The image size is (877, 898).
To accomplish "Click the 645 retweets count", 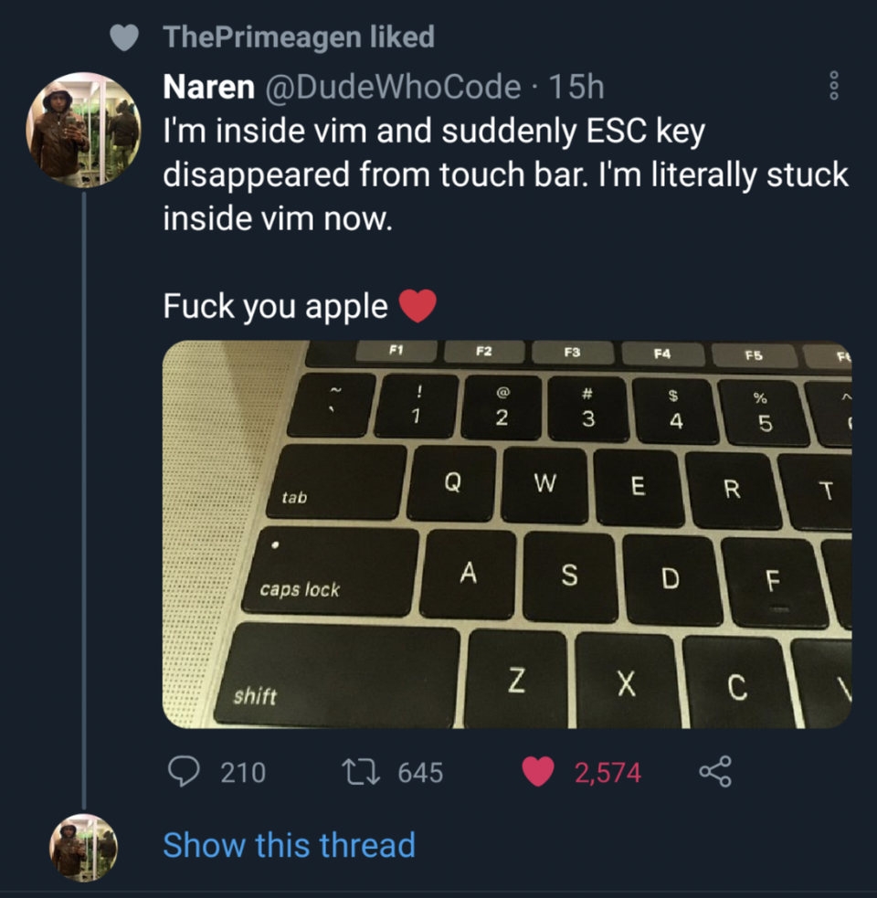I will tap(420, 774).
